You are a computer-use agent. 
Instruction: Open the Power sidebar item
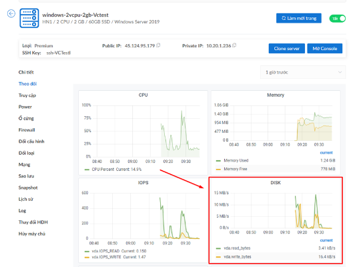tap(25, 107)
